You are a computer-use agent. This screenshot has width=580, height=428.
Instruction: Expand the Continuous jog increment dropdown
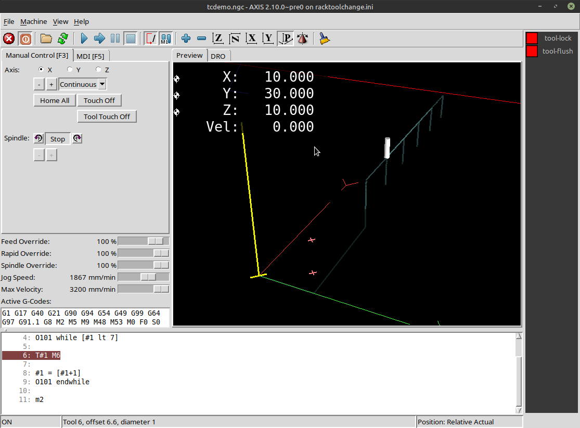tap(102, 84)
